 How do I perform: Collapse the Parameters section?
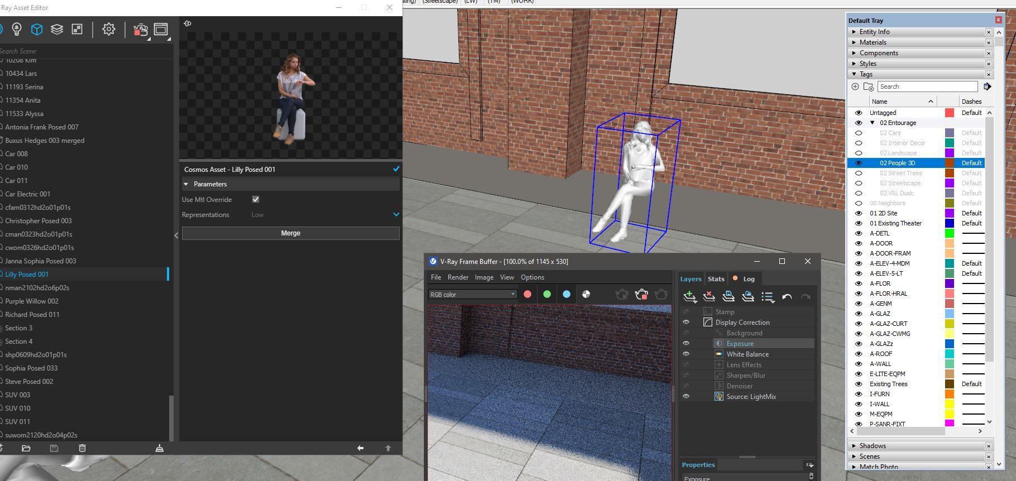(x=186, y=184)
